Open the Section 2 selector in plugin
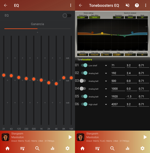 (x=83, y=55)
